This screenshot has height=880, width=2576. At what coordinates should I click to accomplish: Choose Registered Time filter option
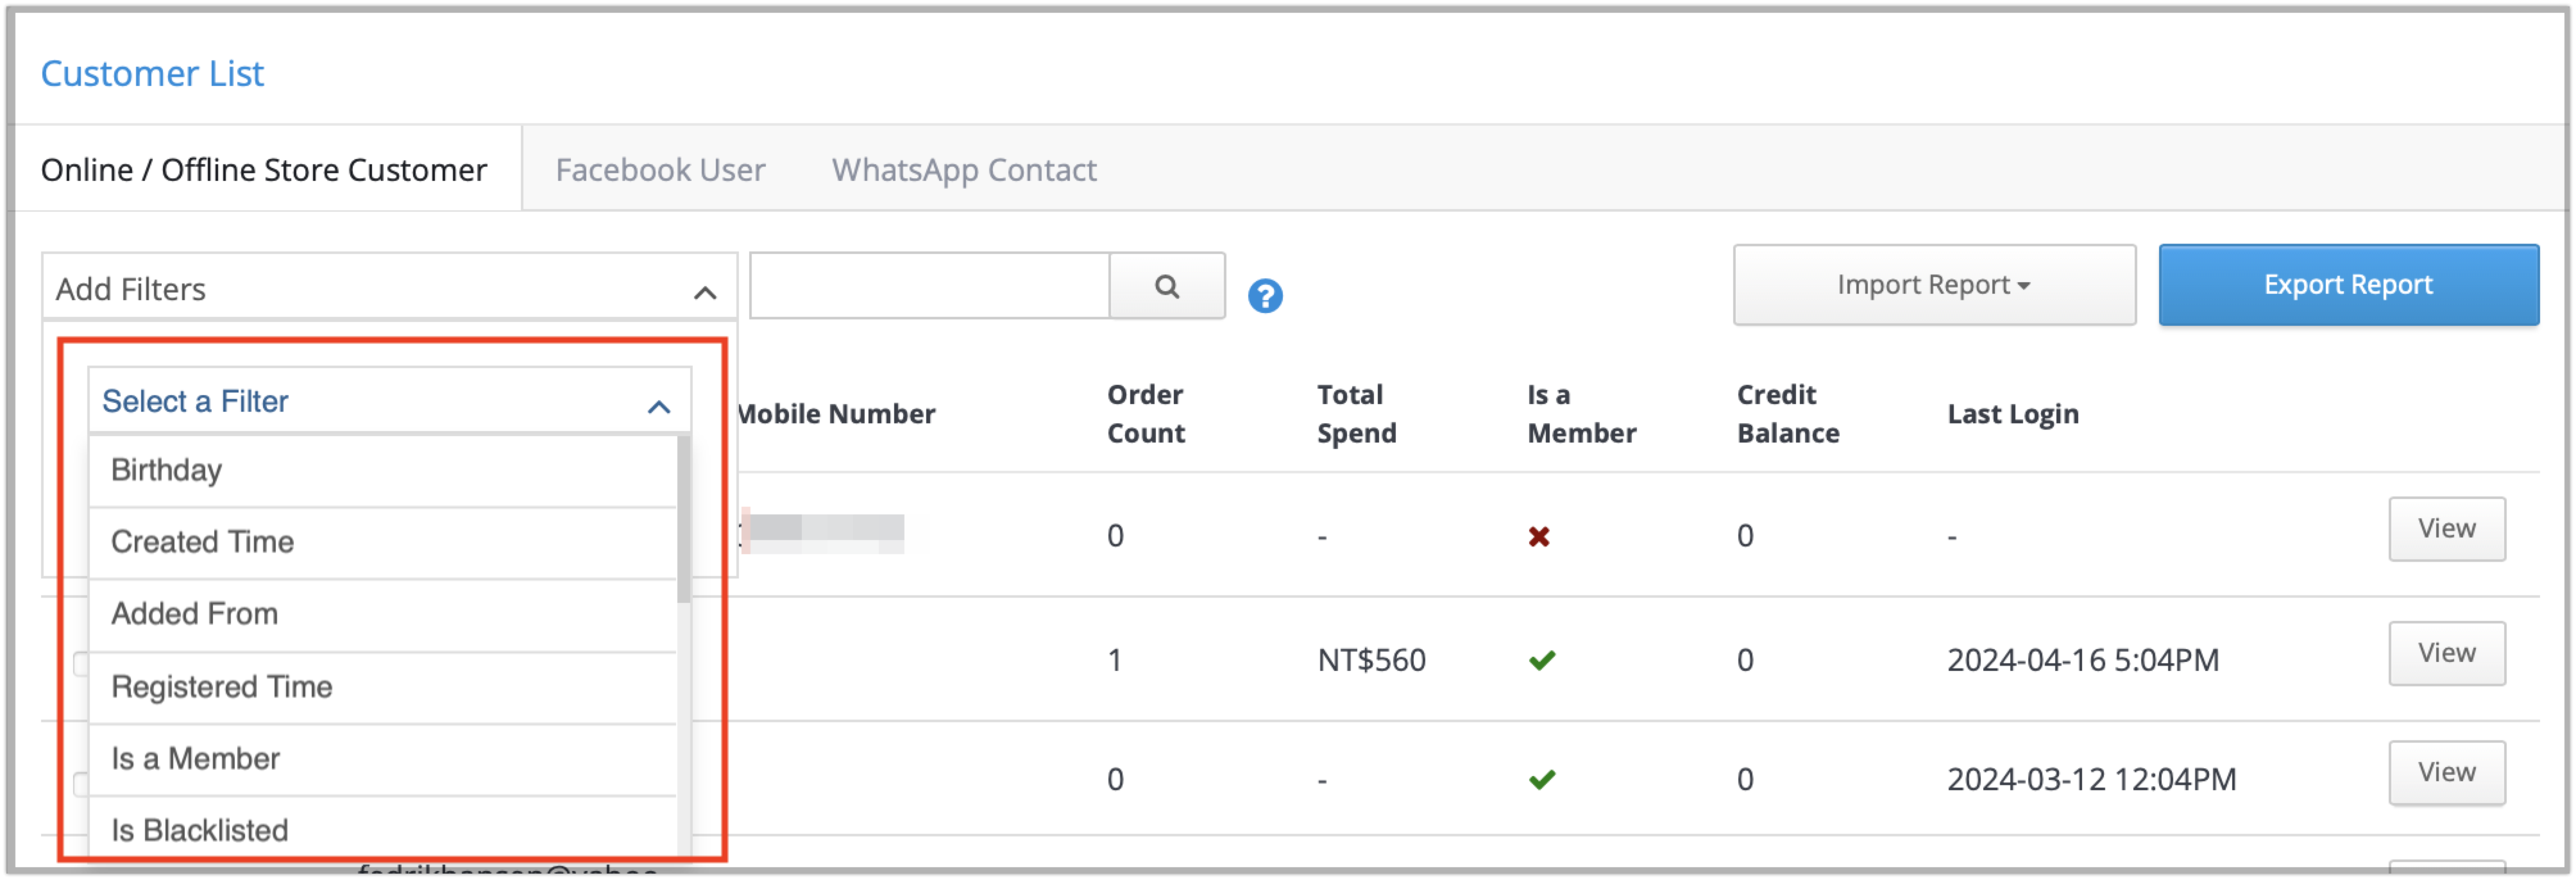[383, 687]
